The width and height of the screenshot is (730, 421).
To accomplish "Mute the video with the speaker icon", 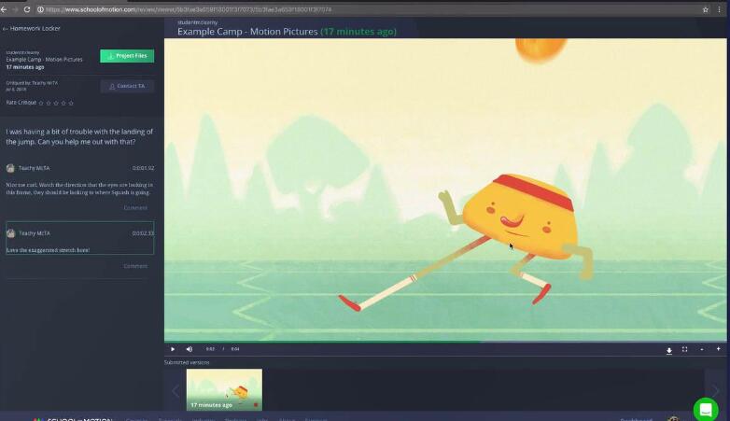I will click(x=189, y=349).
